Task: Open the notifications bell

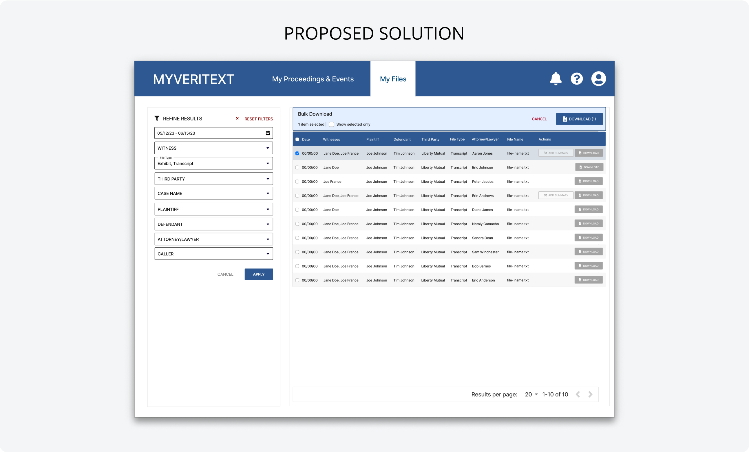Action: (556, 79)
